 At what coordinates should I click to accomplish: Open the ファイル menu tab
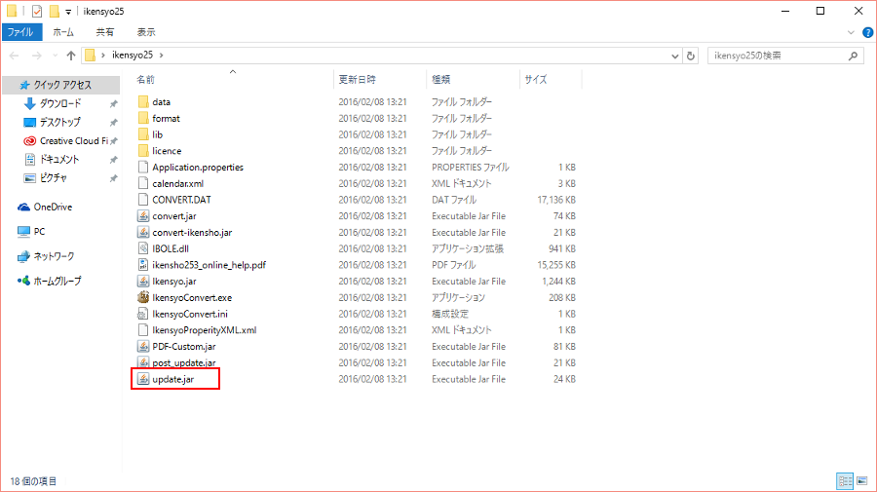click(20, 32)
